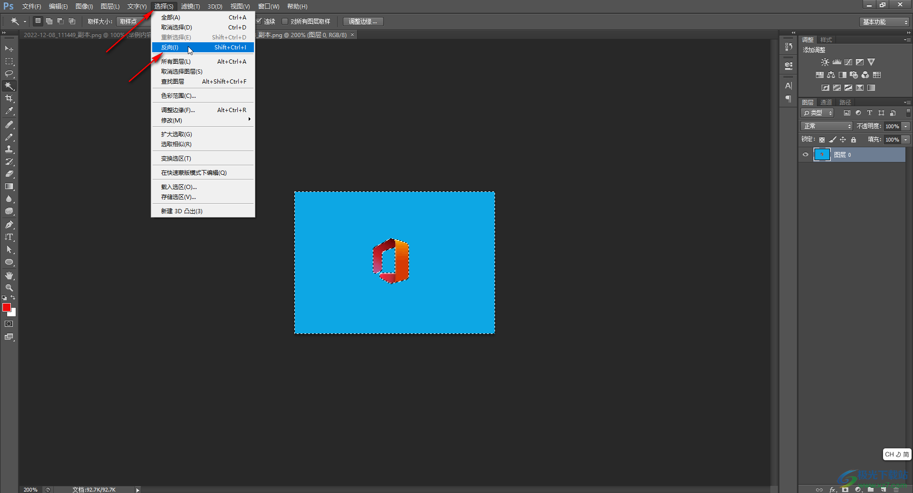
Task: Select the Pen tool
Action: tap(9, 225)
